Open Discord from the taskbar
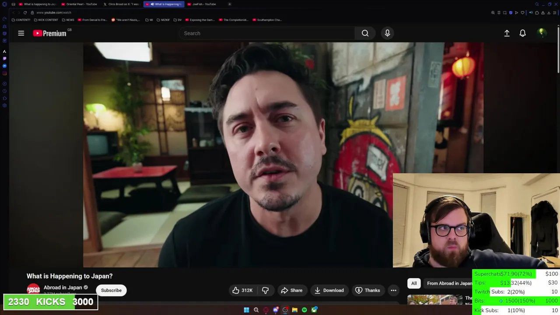Image resolution: width=560 pixels, height=315 pixels. pos(276,310)
